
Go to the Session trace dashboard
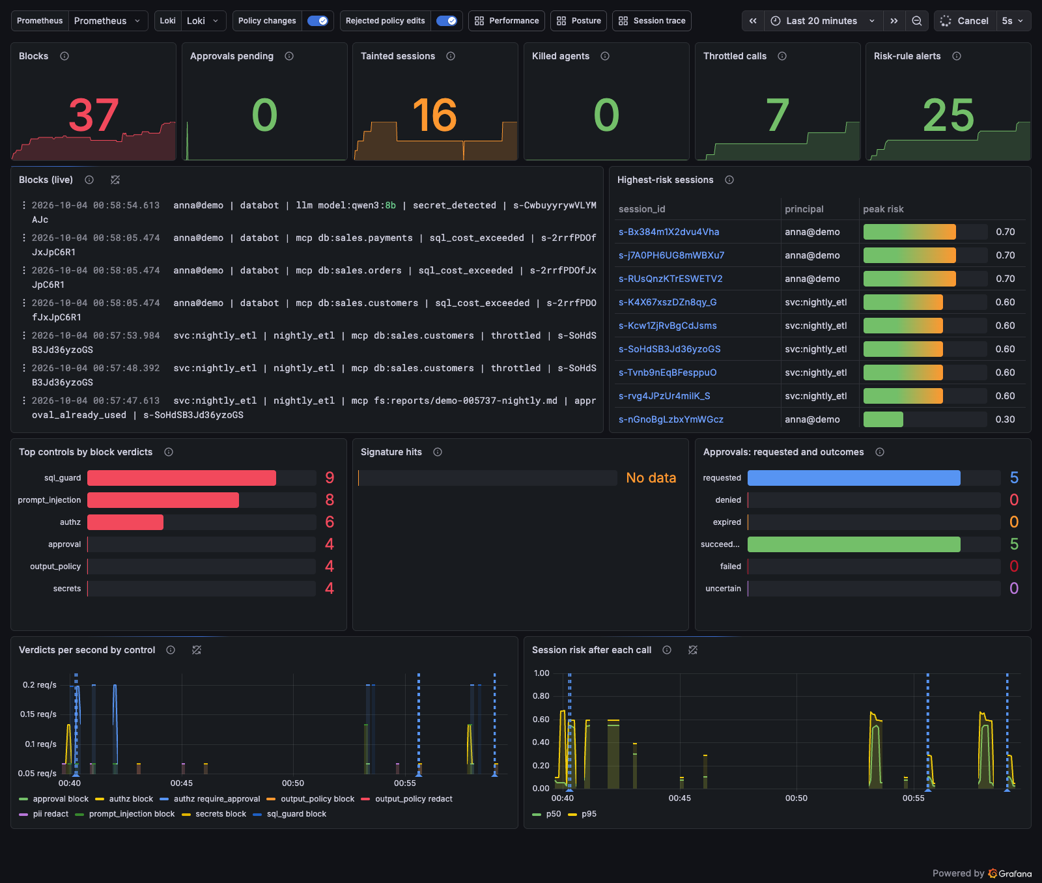pyautogui.click(x=652, y=21)
